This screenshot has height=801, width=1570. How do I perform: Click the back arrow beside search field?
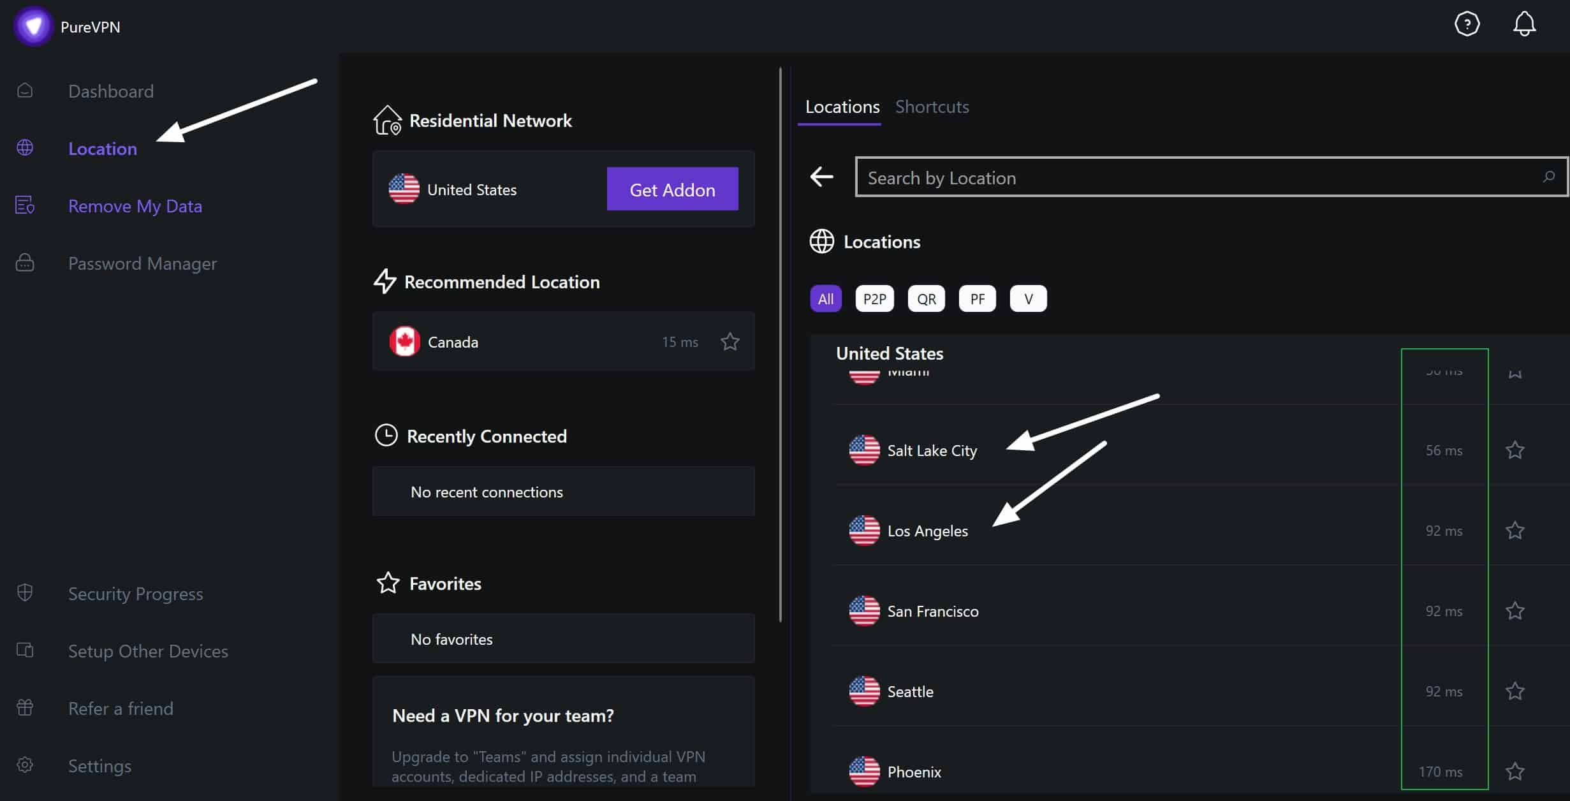tap(821, 177)
